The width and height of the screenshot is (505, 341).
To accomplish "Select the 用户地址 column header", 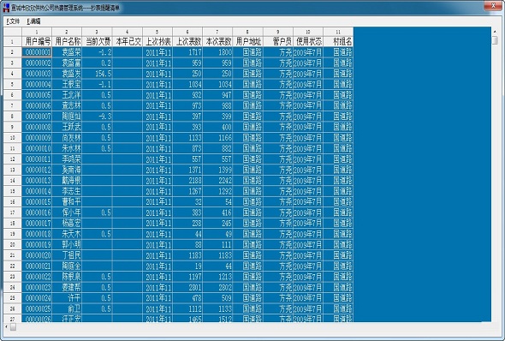I will click(x=248, y=41).
